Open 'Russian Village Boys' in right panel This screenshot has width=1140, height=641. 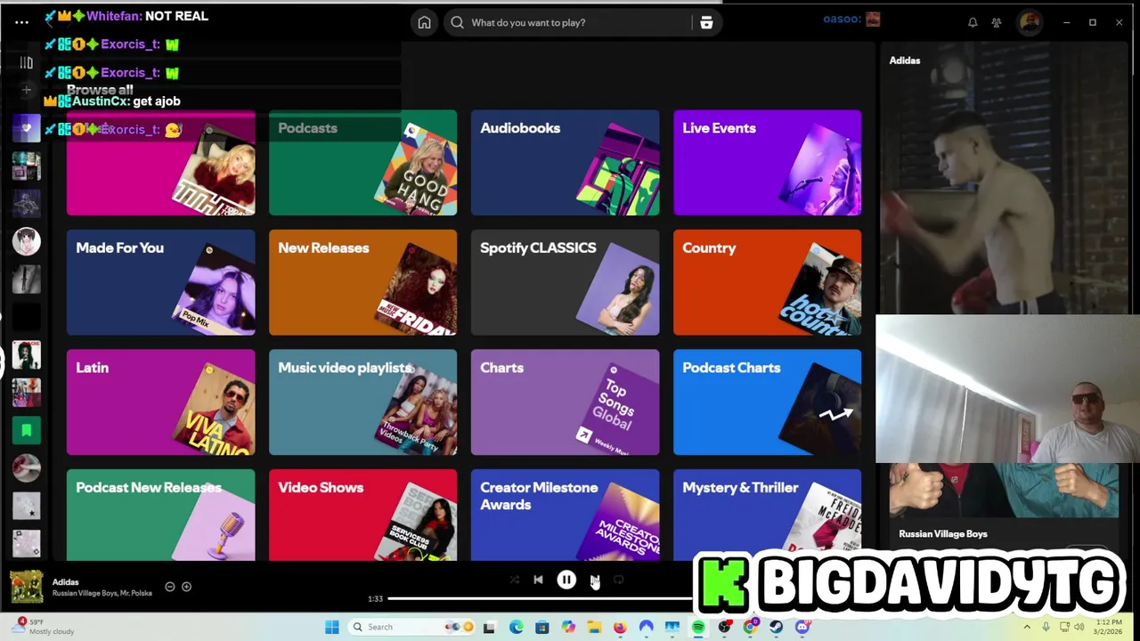click(x=942, y=534)
